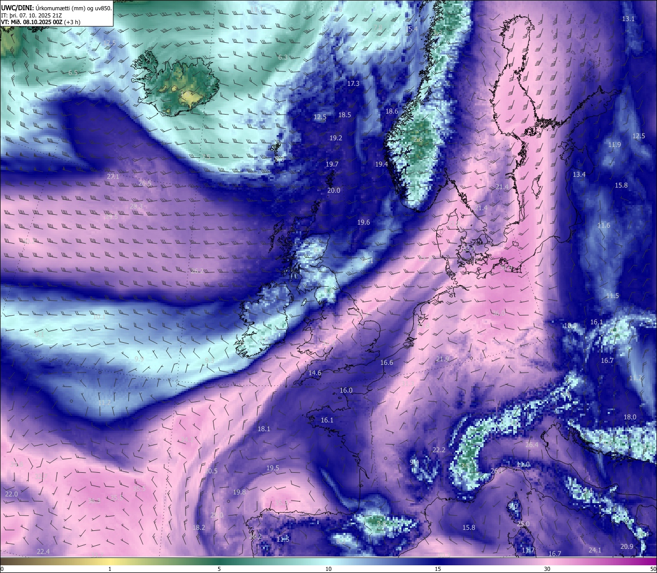This screenshot has height=573, width=657.
Task: Click the 19.5 value on the map
Action: pos(273,468)
